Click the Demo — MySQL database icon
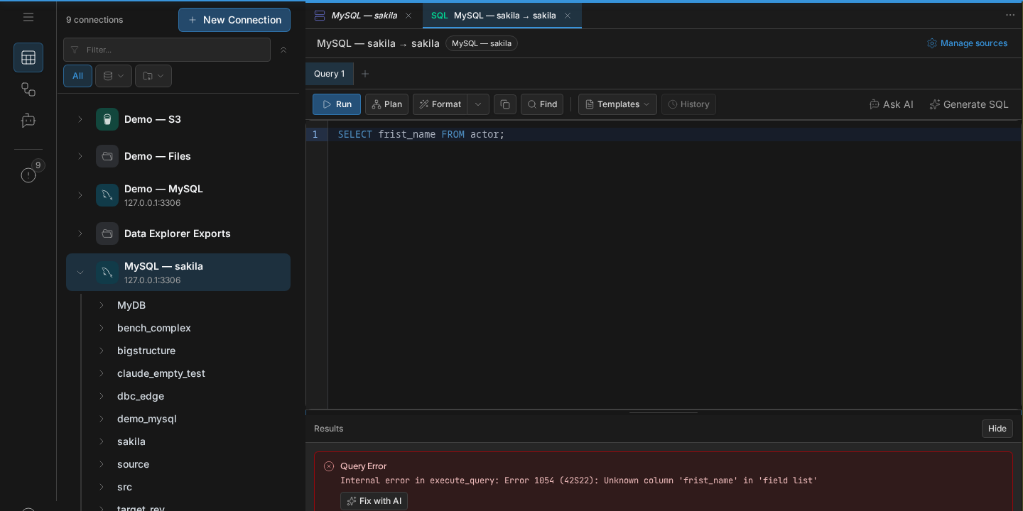 point(107,195)
